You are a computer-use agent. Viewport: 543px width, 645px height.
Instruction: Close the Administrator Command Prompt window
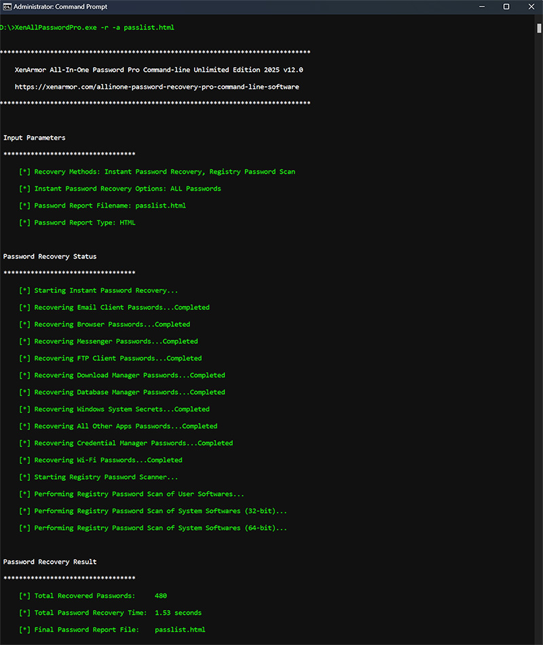[531, 7]
